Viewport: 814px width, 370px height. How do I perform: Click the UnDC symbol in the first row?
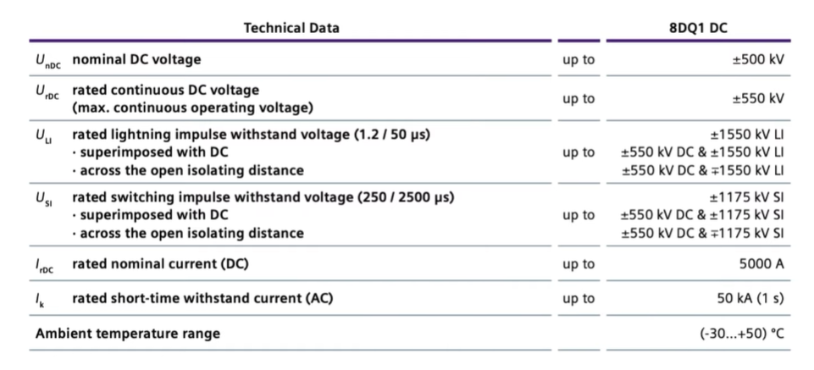tap(47, 60)
